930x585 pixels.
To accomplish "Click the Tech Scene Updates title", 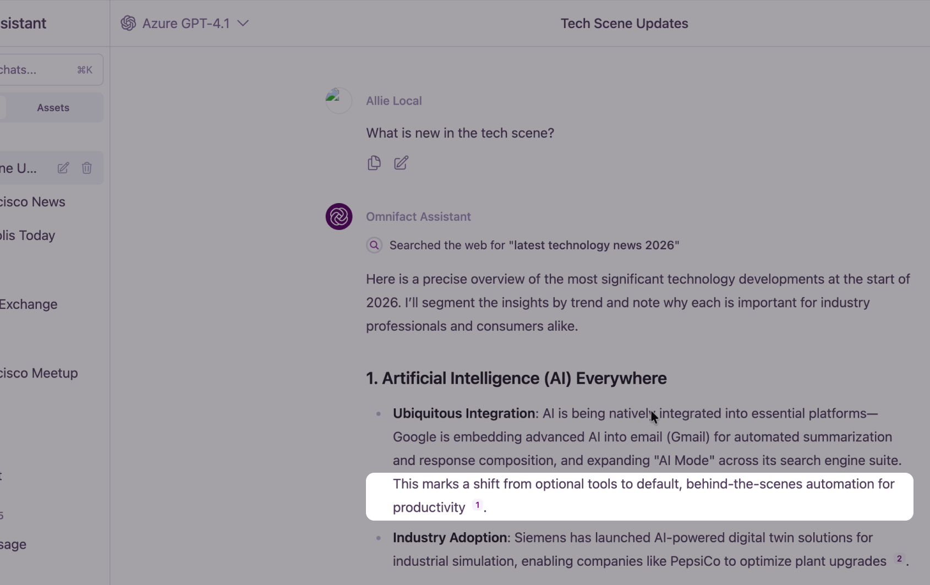I will pos(624,23).
